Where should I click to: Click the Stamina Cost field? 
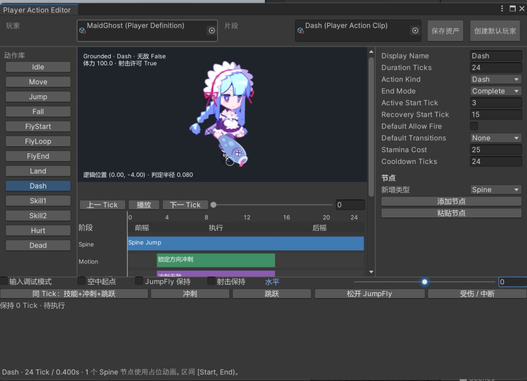click(x=496, y=150)
